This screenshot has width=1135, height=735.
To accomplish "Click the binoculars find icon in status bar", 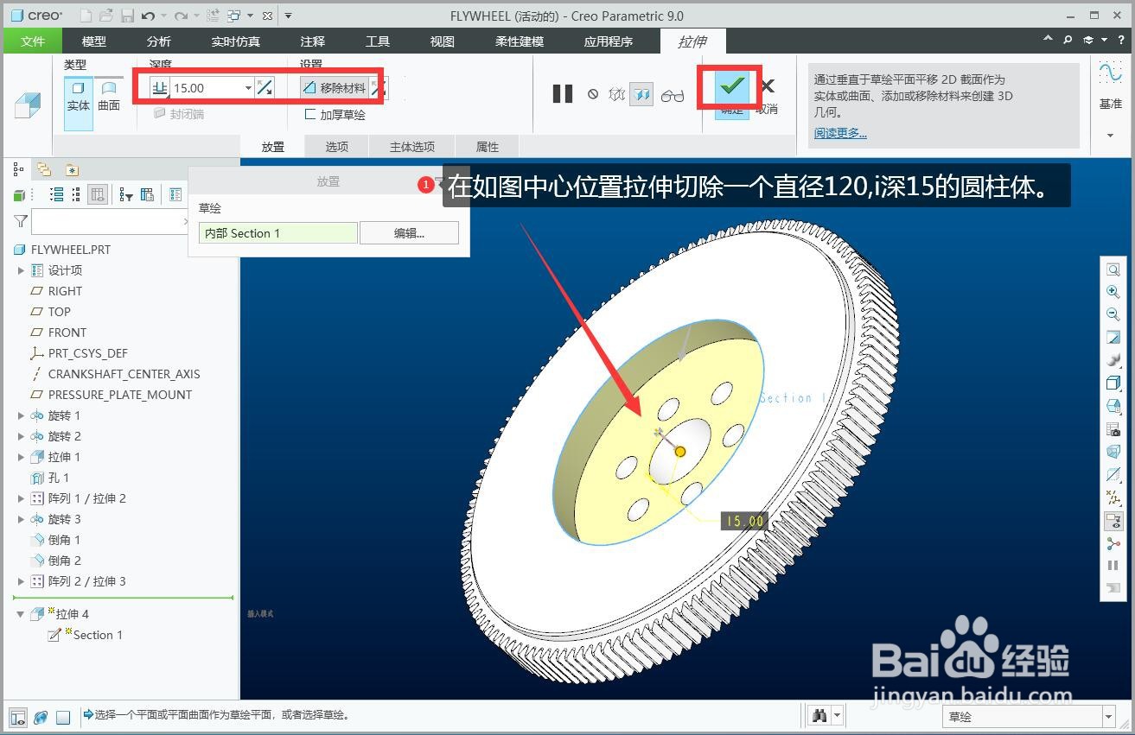I will click(x=819, y=715).
